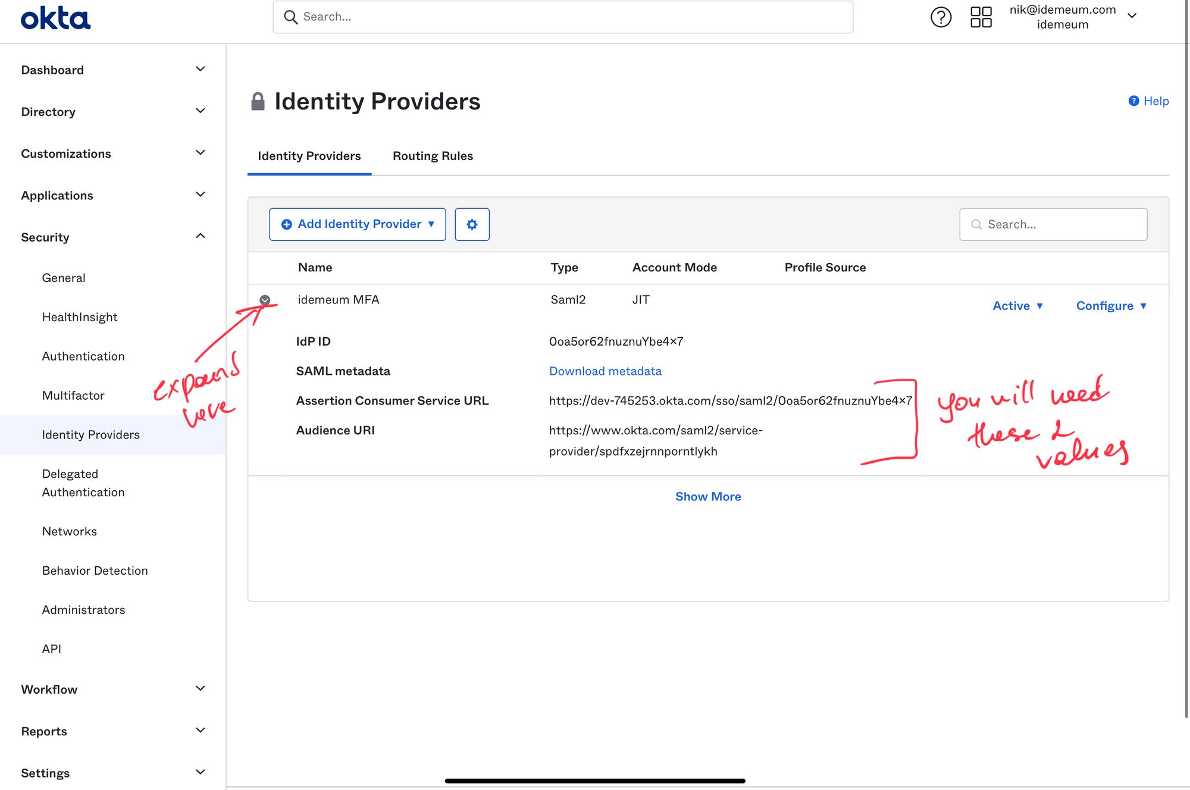Click the Type column header
1190x790 pixels.
(564, 268)
